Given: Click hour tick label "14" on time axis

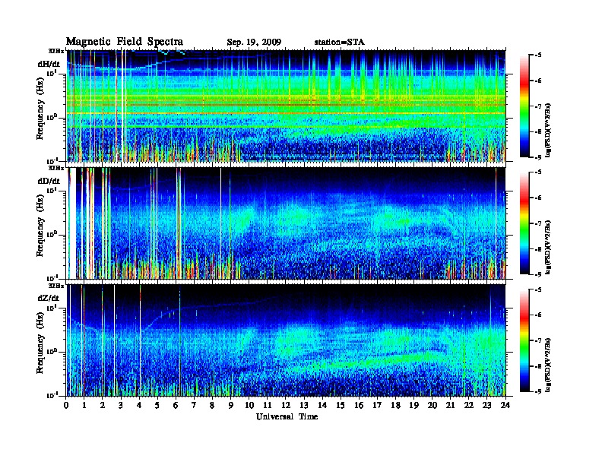Looking at the screenshot, I should click(322, 406).
